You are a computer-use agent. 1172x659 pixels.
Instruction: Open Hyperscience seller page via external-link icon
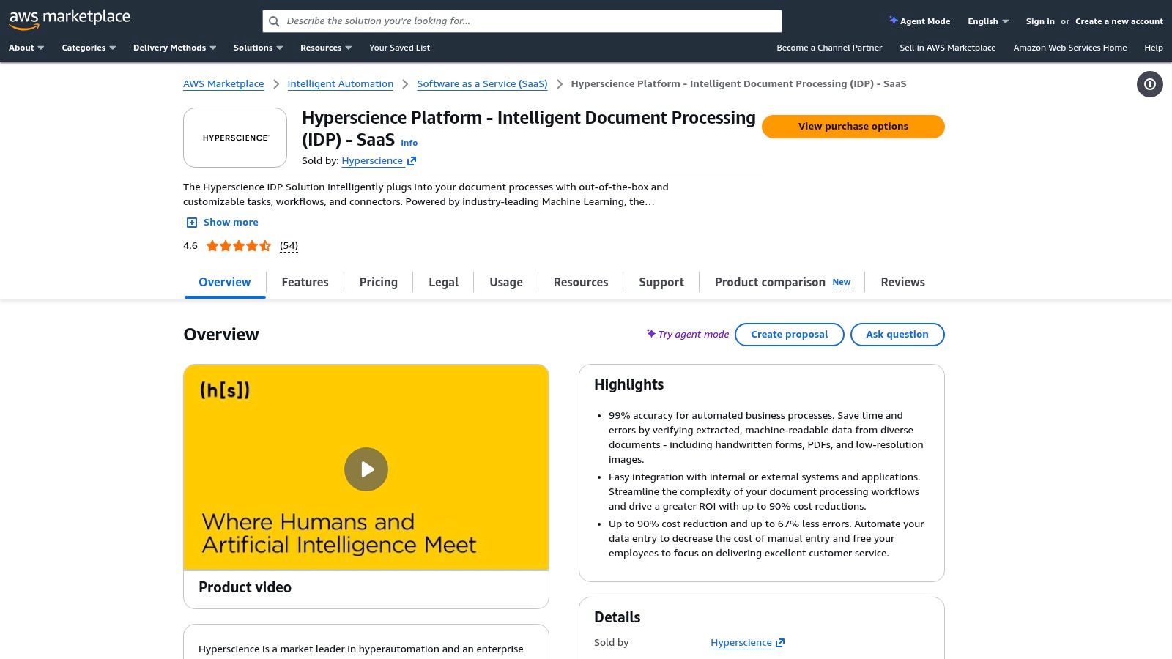[410, 160]
